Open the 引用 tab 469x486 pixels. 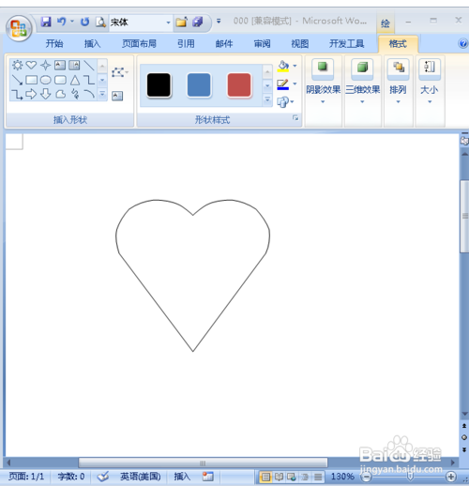point(186,43)
